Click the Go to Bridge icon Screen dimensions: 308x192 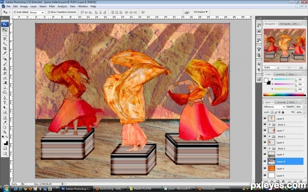[187, 12]
